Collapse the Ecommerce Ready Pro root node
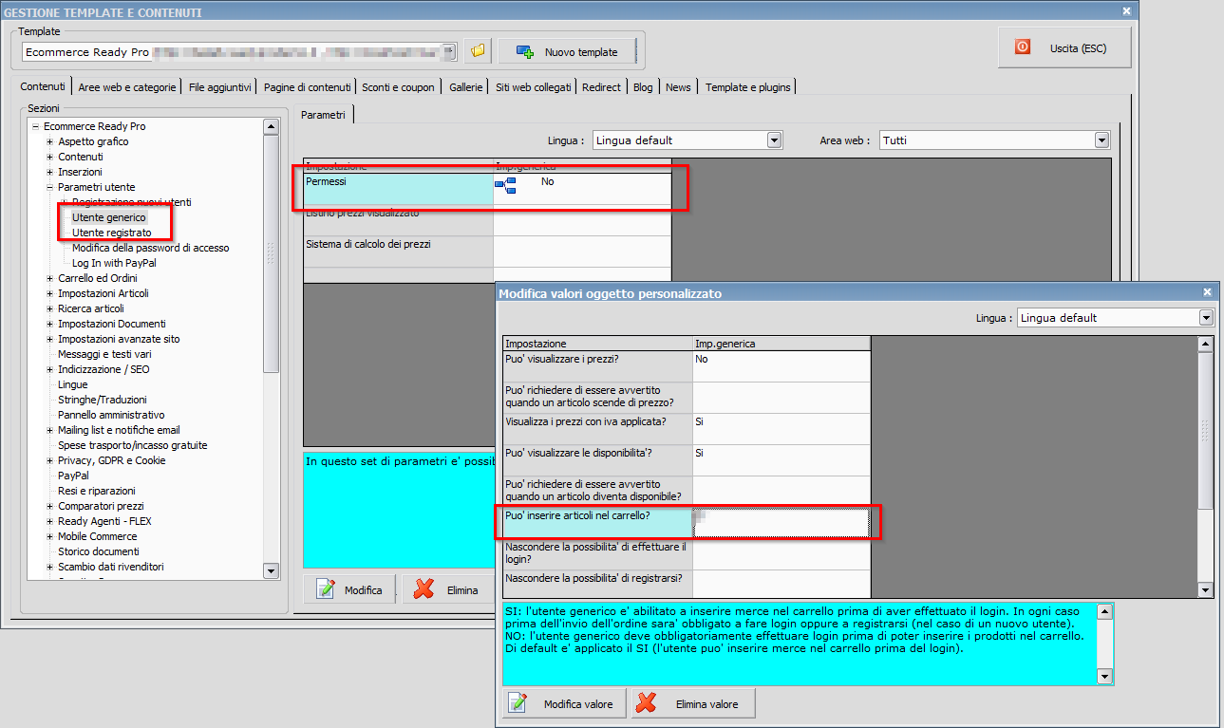The height and width of the screenshot is (728, 1224). pyautogui.click(x=35, y=126)
